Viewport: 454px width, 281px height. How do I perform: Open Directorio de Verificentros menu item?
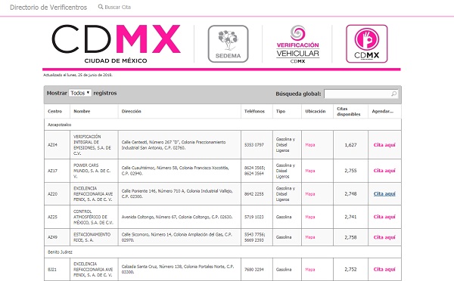48,8
